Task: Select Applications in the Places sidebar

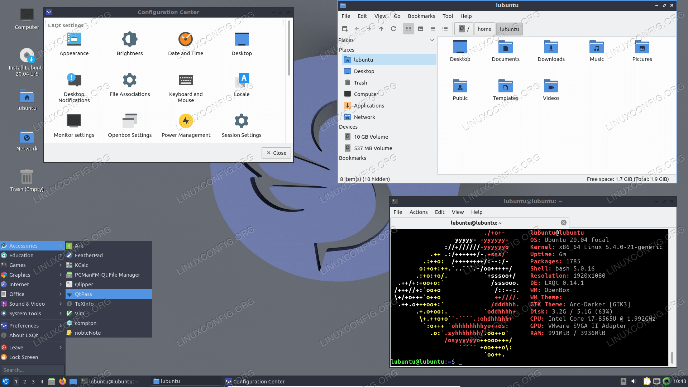Action: click(x=389, y=106)
